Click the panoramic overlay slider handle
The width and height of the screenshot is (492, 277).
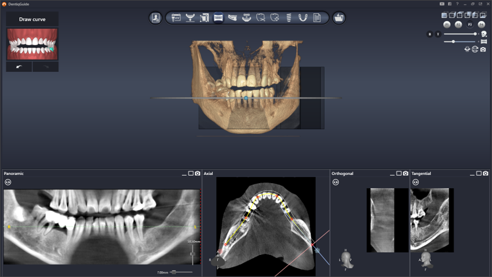(x=453, y=41)
